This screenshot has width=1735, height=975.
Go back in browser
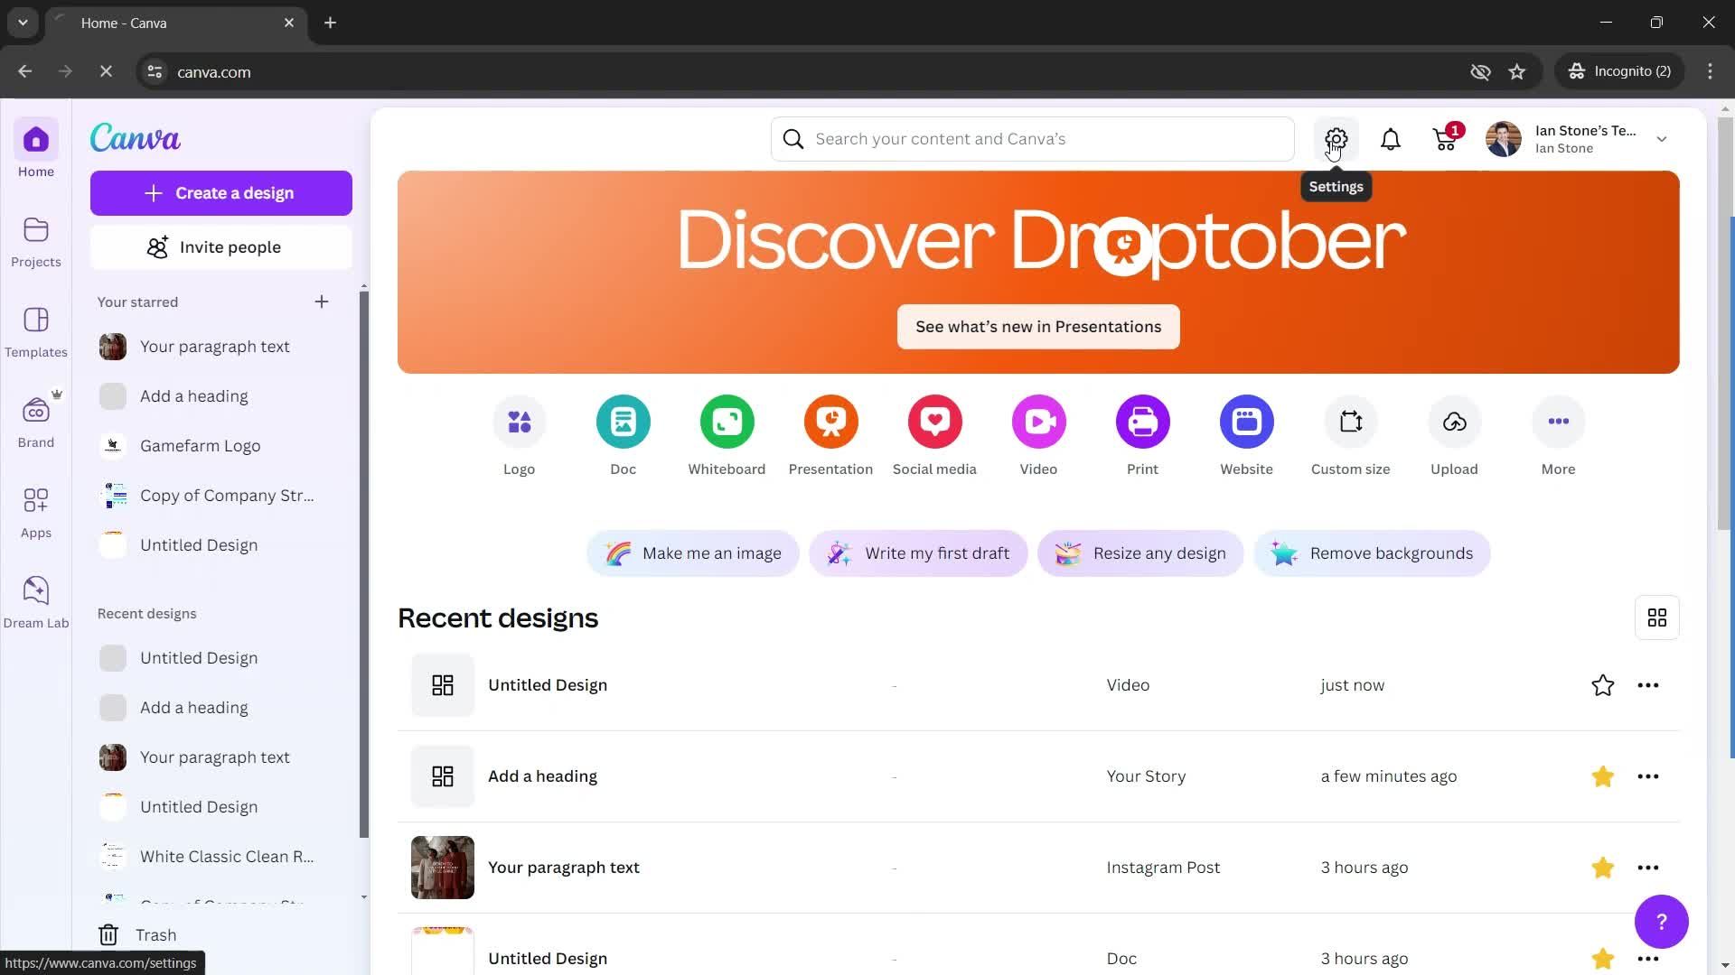24,71
